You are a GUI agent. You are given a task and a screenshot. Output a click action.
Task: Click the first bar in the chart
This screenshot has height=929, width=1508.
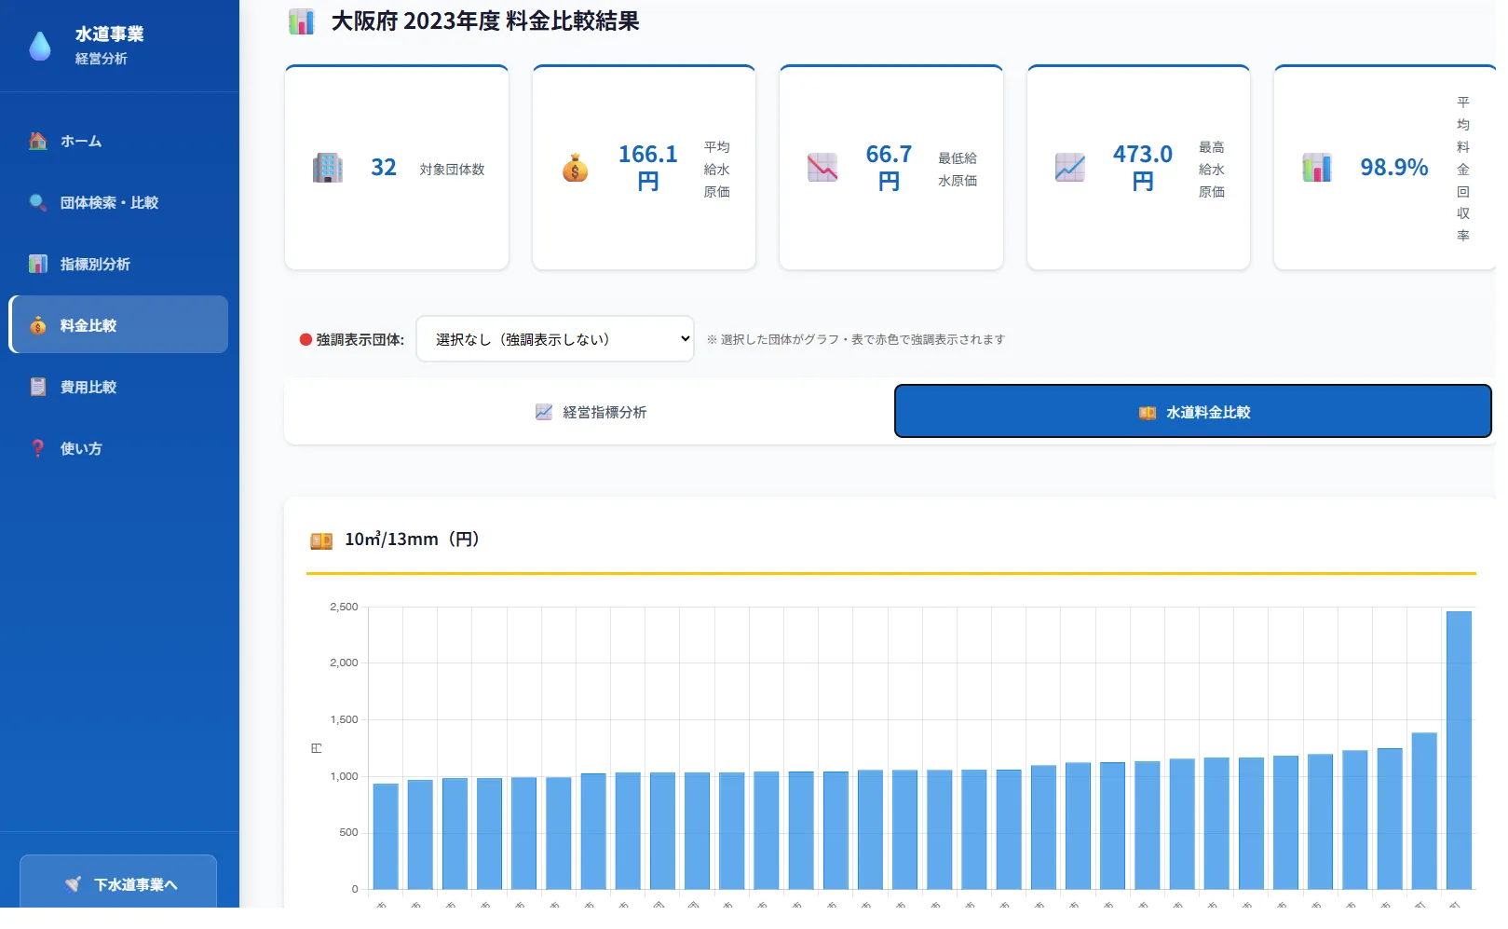[x=386, y=836]
